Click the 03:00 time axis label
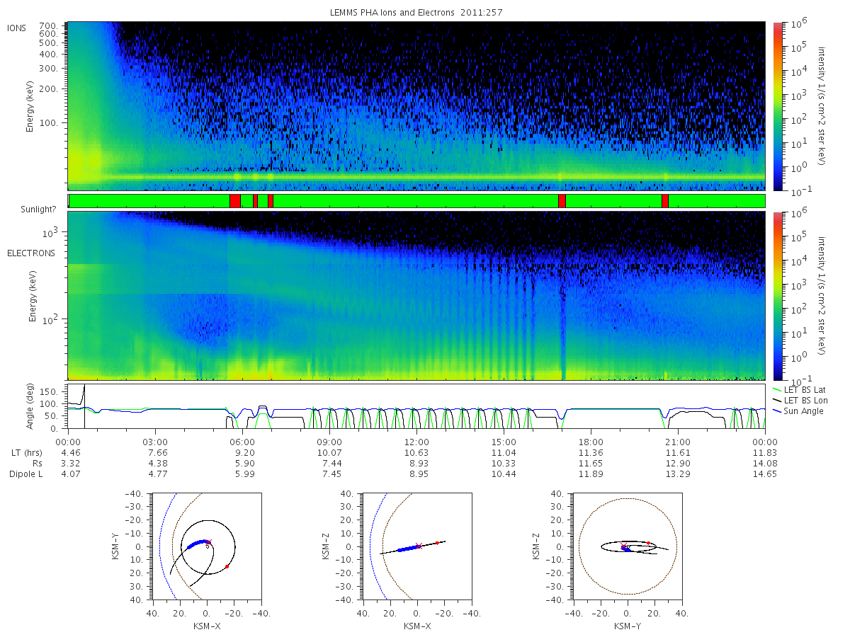The image size is (850, 637). point(155,442)
